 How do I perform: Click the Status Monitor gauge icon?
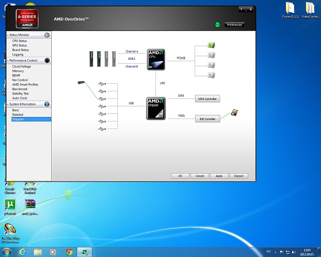pyautogui.click(x=47, y=35)
